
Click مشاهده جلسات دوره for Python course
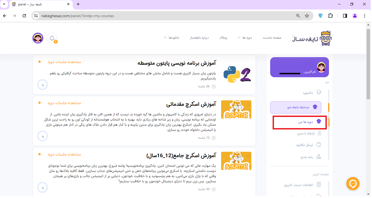coord(64,62)
